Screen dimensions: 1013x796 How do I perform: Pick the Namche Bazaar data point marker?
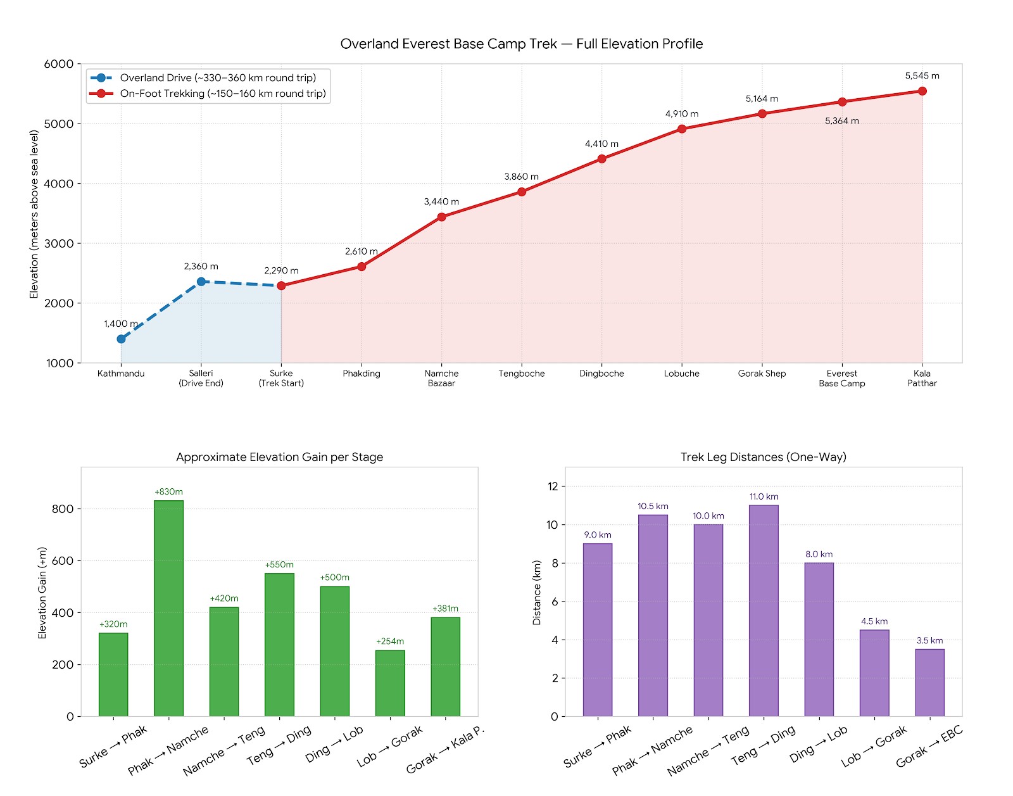[441, 217]
